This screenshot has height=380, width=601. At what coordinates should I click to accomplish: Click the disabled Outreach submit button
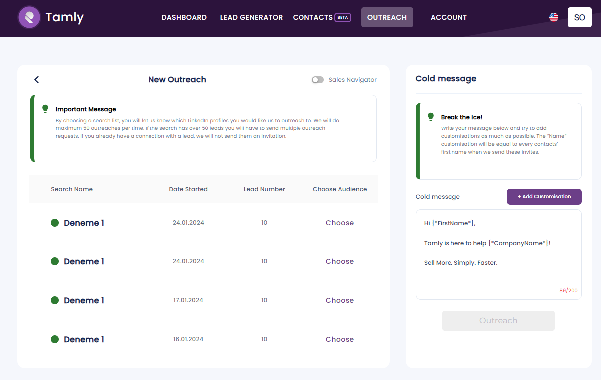click(x=498, y=321)
